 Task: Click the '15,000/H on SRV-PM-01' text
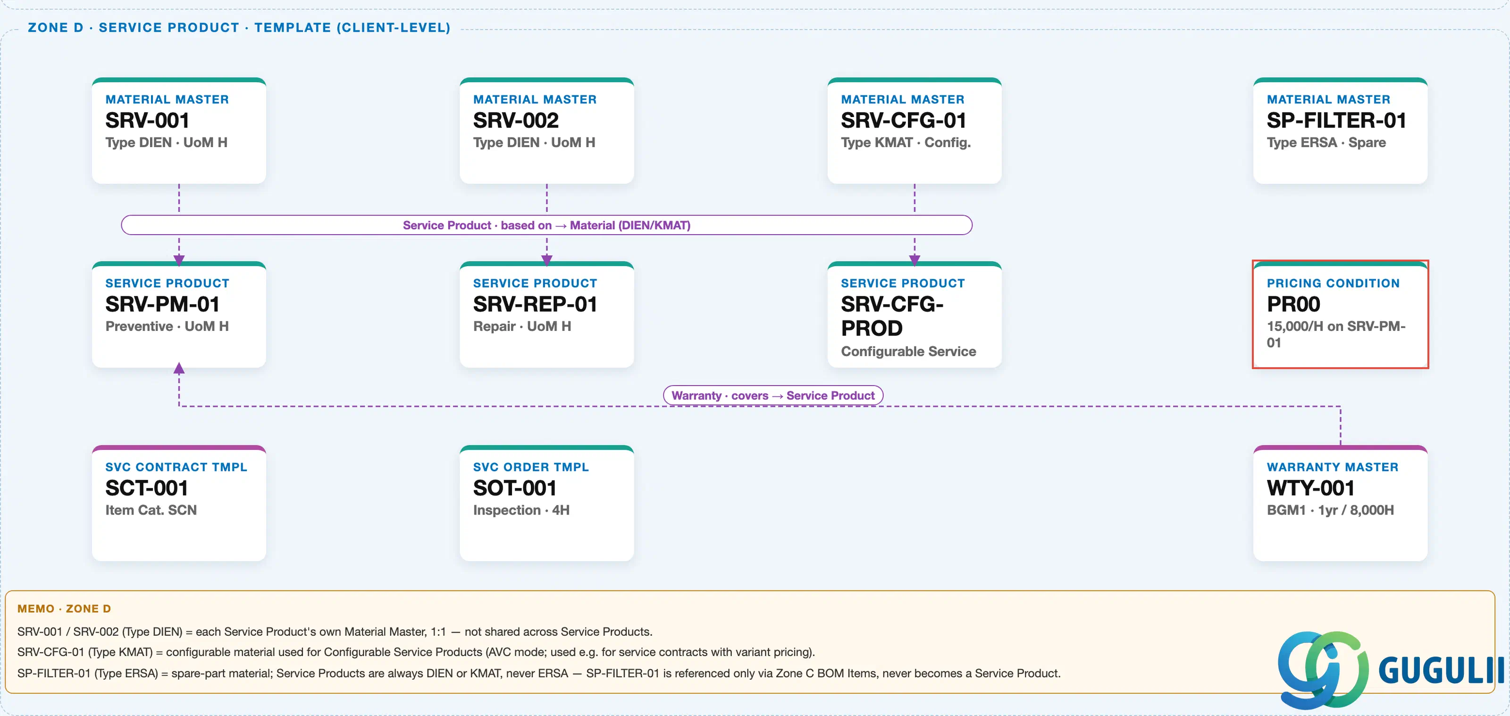pyautogui.click(x=1336, y=334)
